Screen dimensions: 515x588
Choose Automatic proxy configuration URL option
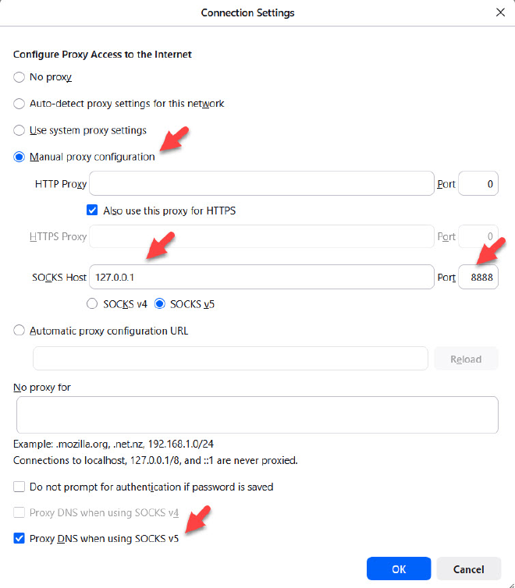coord(20,331)
